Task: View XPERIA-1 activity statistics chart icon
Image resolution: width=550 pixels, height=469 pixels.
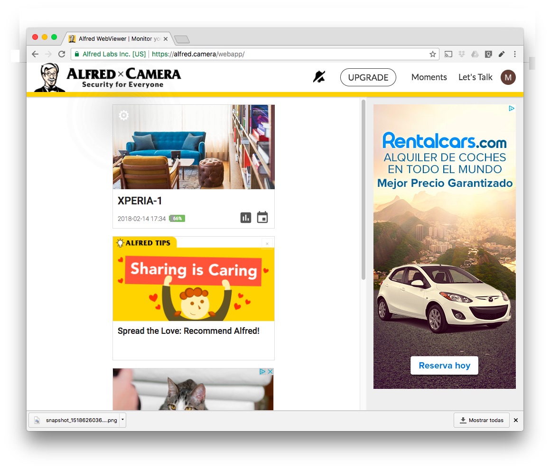Action: (x=245, y=218)
